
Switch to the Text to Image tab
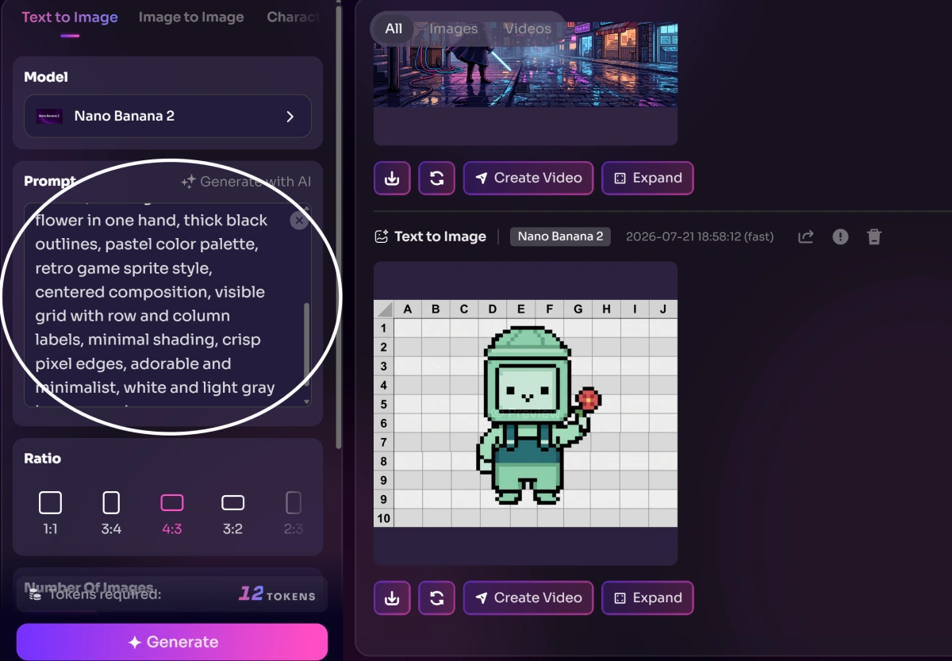click(x=70, y=17)
